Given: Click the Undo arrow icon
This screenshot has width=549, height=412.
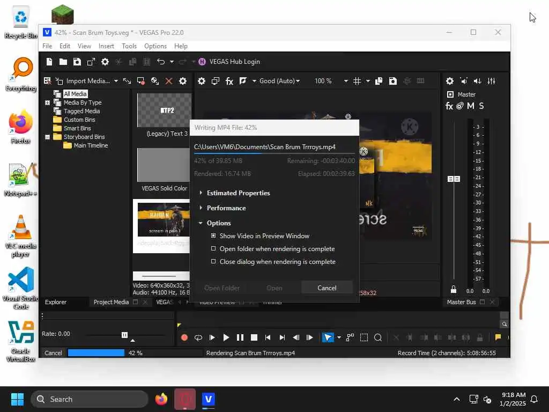Looking at the screenshot, I should [x=161, y=62].
